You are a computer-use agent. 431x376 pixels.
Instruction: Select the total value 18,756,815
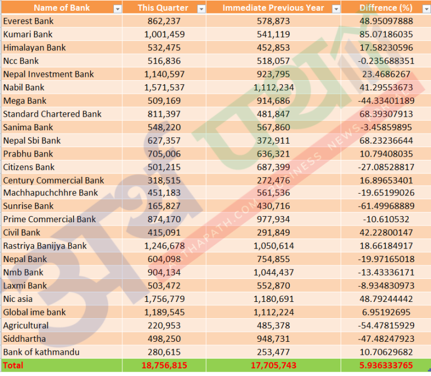point(164,365)
